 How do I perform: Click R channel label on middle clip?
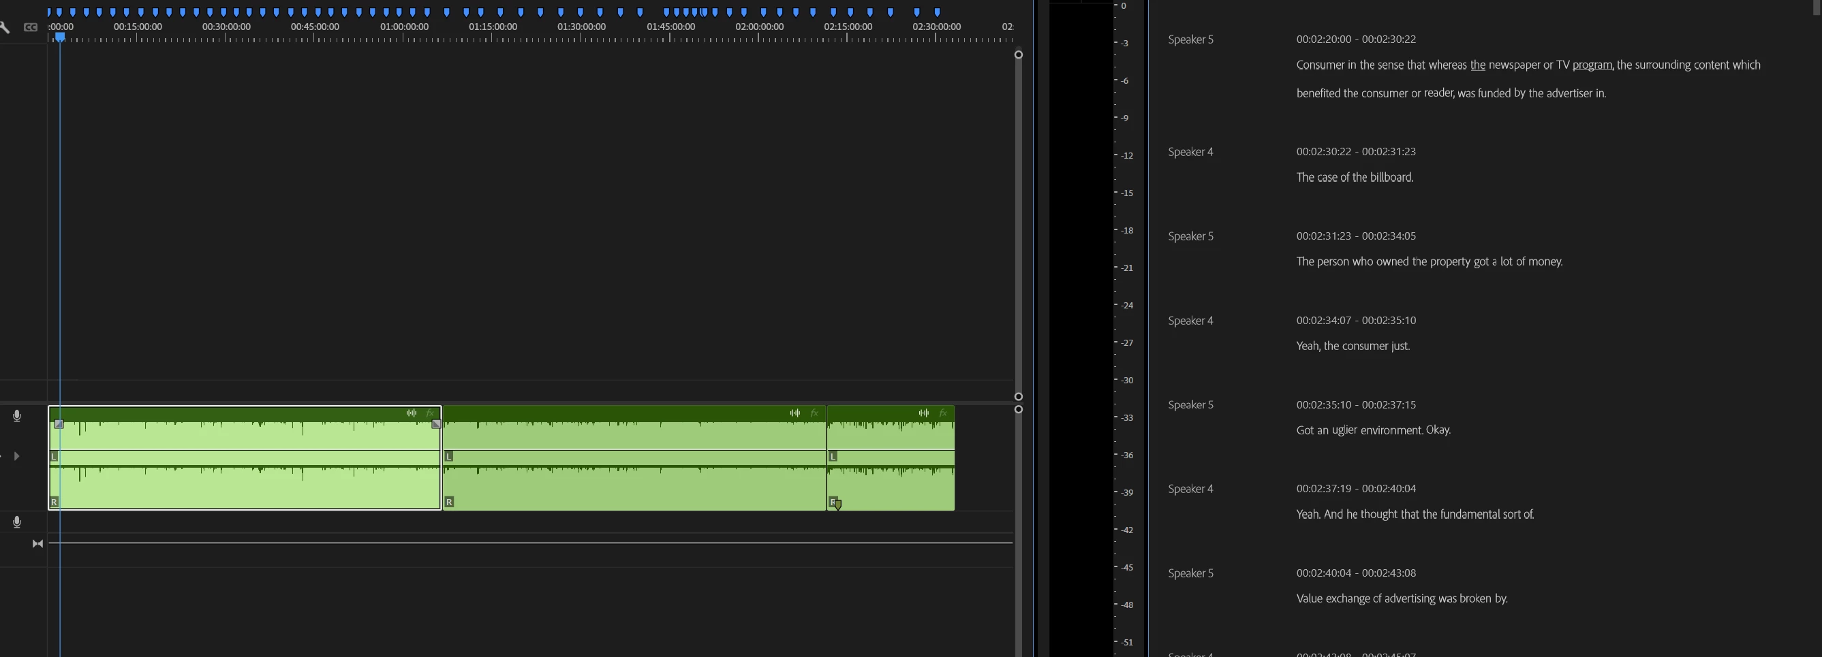coord(449,502)
